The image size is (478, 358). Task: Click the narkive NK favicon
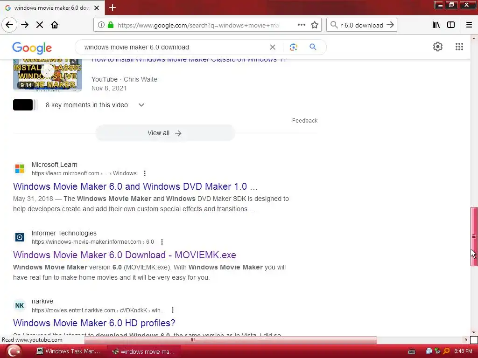click(x=20, y=305)
